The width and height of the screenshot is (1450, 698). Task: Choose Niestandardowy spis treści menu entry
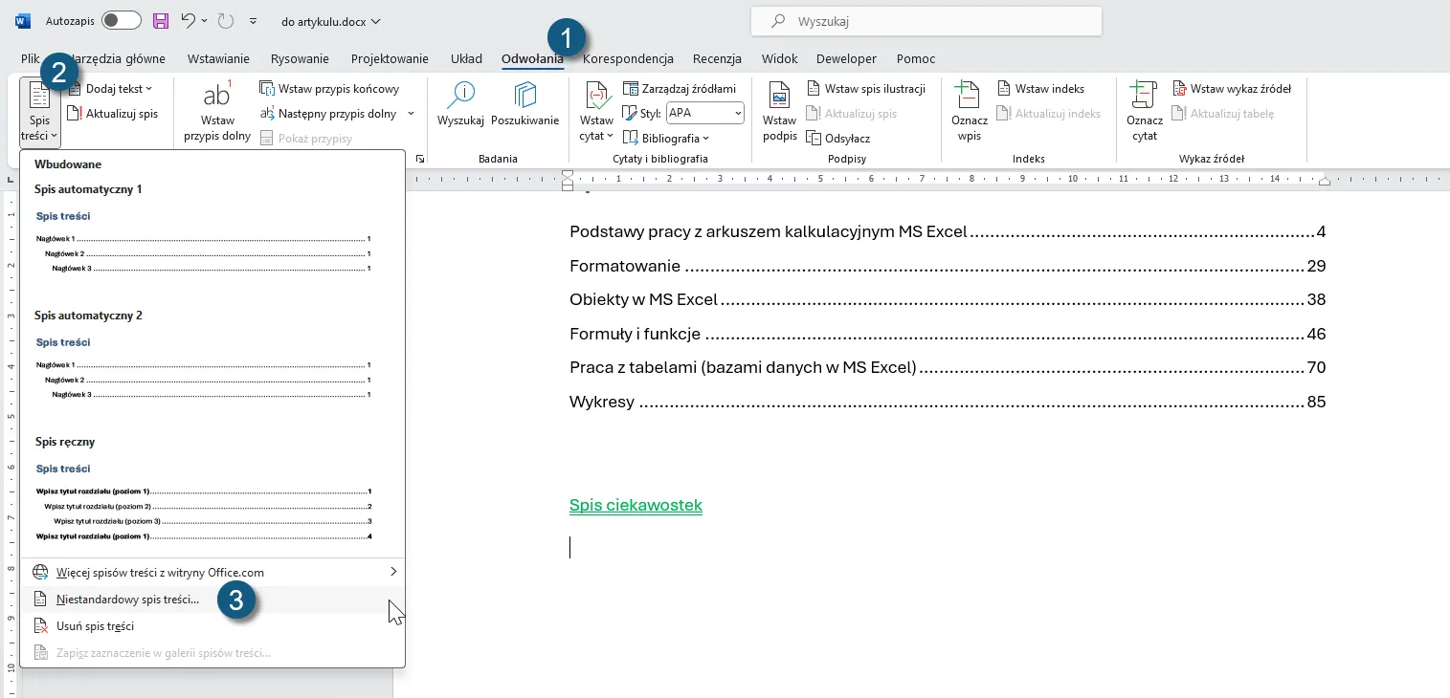127,600
